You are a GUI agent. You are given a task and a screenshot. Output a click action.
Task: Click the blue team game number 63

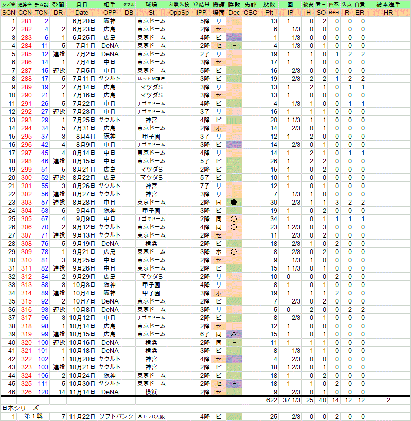point(45,210)
